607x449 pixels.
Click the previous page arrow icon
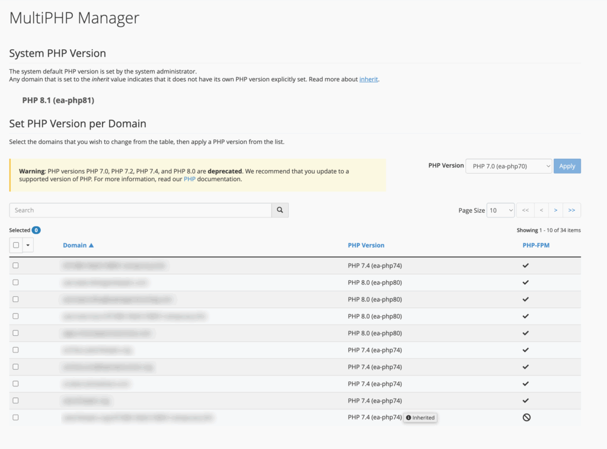[541, 210]
